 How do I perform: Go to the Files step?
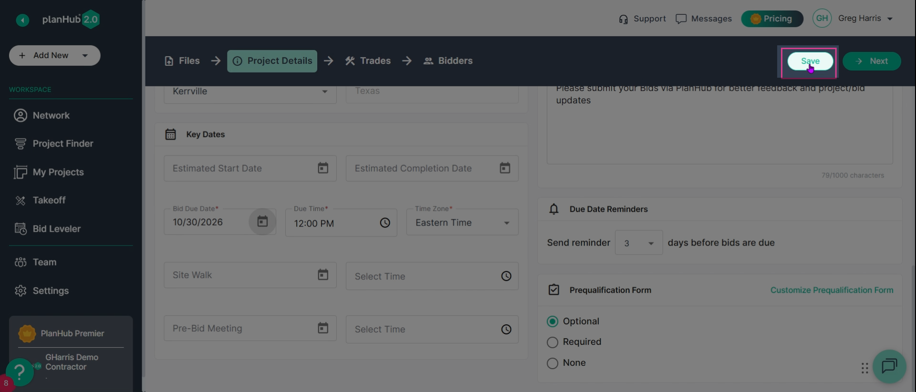[182, 61]
